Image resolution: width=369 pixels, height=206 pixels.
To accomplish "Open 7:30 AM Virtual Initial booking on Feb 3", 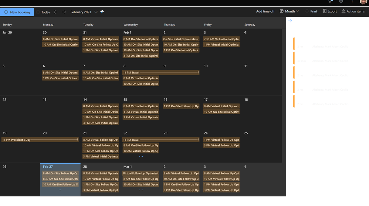I will (221, 39).
